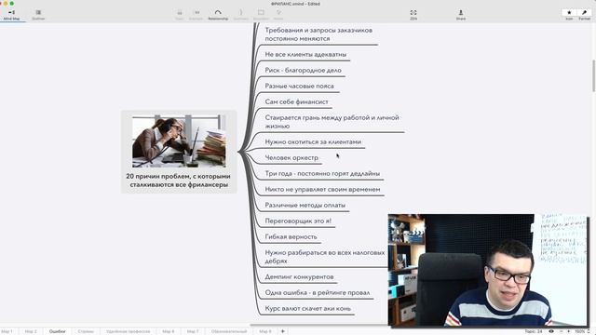
Task: Toggle the eye visibility icon in status bar
Action: (x=550, y=331)
